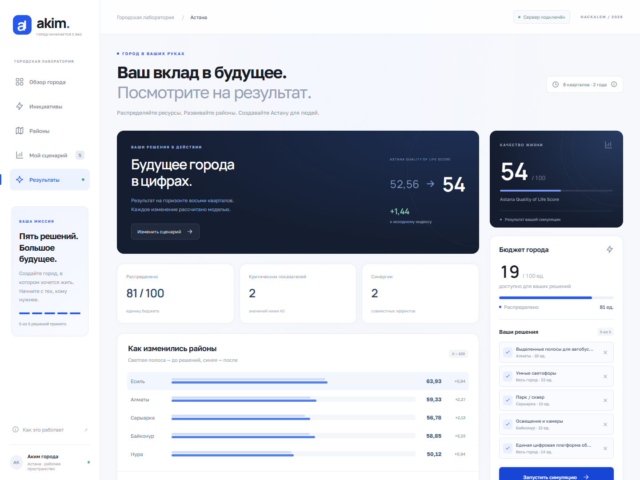Image resolution: width=640 pixels, height=480 pixels.
Task: Open the Инициативы section
Action: pyautogui.click(x=50, y=106)
